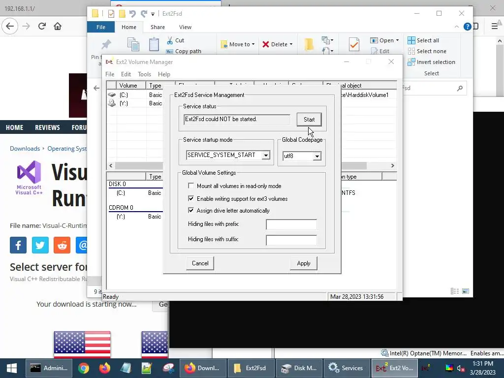The height and width of the screenshot is (378, 504).
Task: Click Cancel in Ext2Fsd Service Management
Action: pyautogui.click(x=200, y=263)
